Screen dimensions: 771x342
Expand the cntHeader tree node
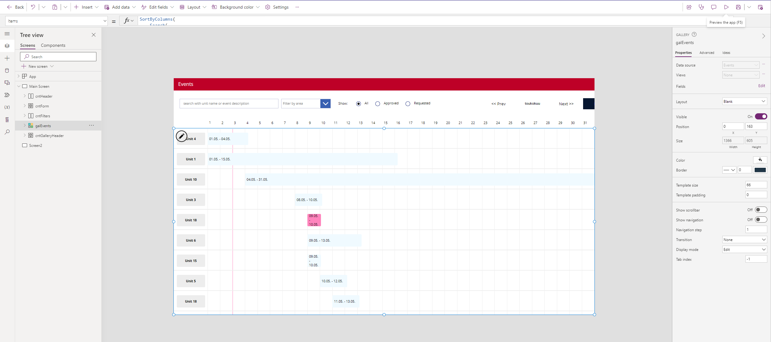[25, 96]
